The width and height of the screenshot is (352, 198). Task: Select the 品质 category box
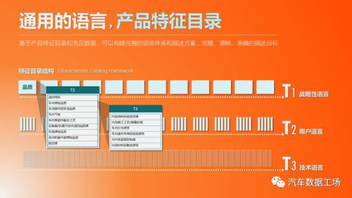click(x=28, y=87)
